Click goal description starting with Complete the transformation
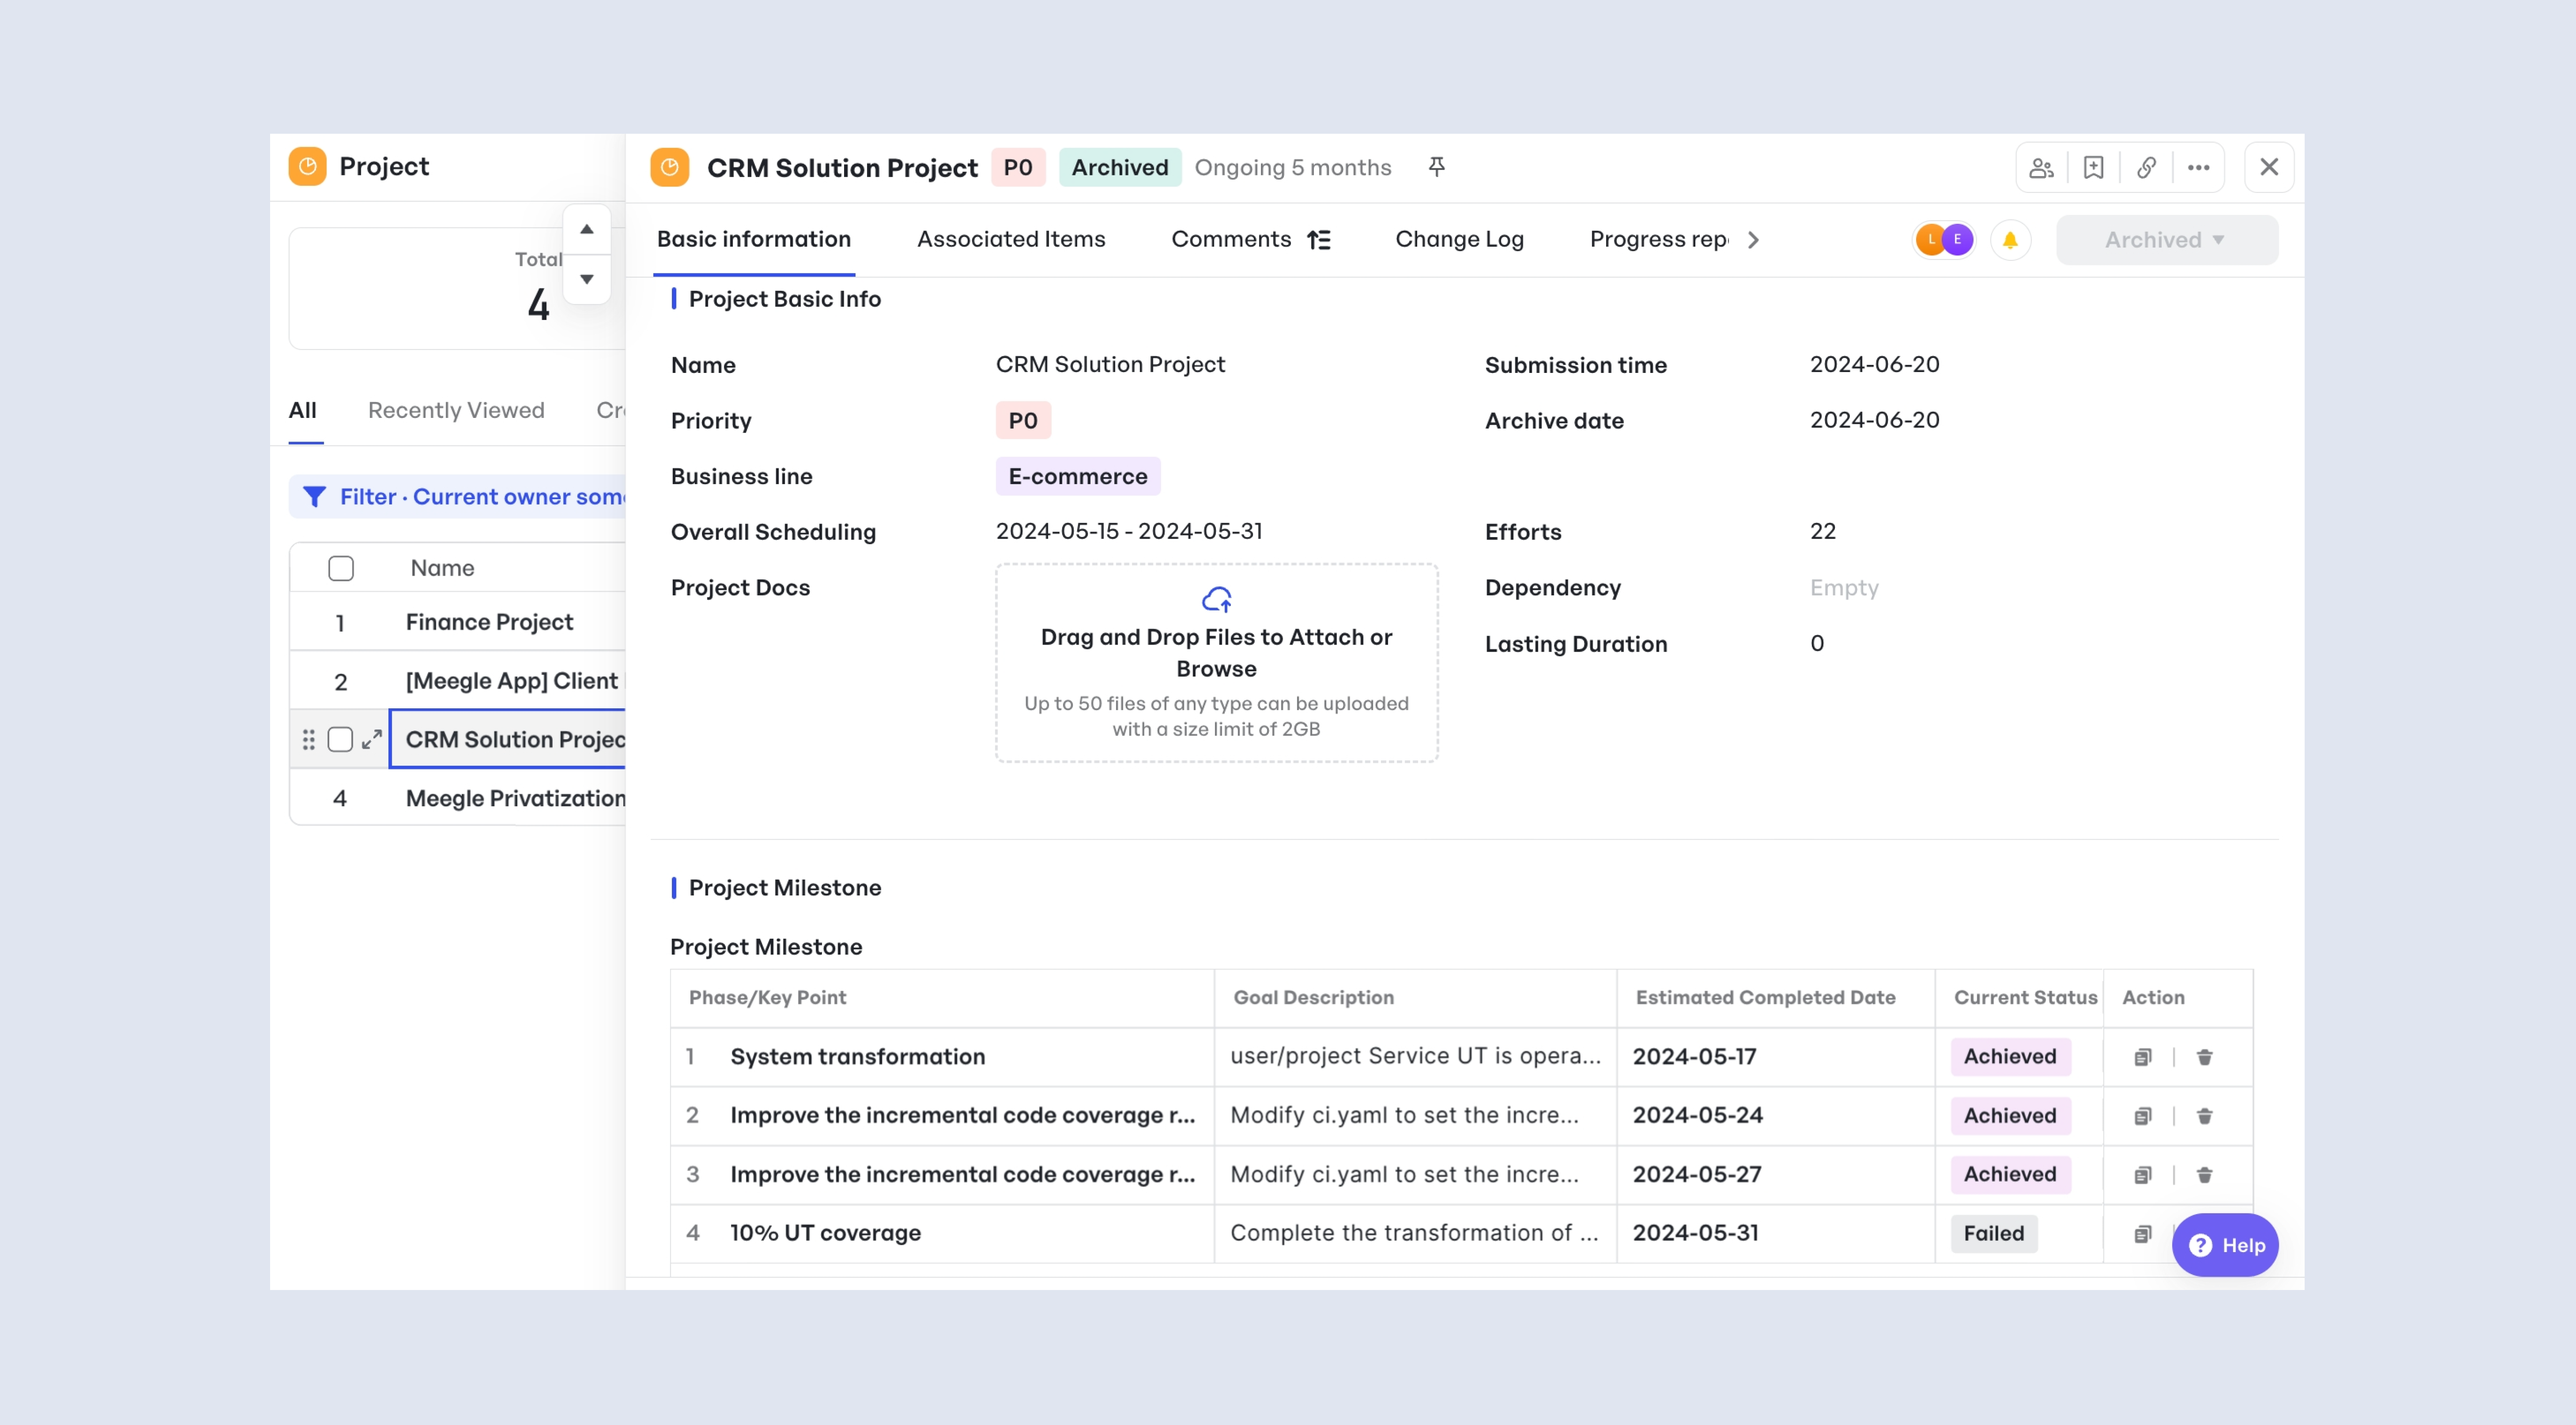Viewport: 2576px width, 1425px height. coord(1414,1233)
